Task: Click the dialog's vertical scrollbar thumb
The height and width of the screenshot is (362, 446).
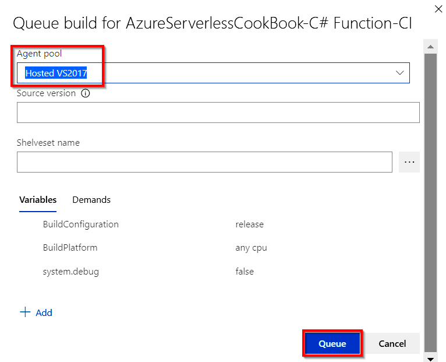Action: [431, 198]
